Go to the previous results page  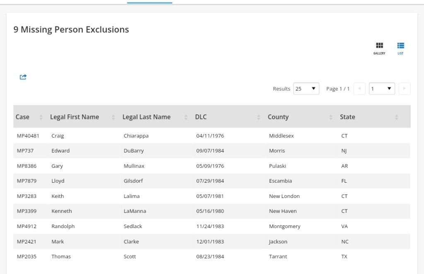pos(359,89)
